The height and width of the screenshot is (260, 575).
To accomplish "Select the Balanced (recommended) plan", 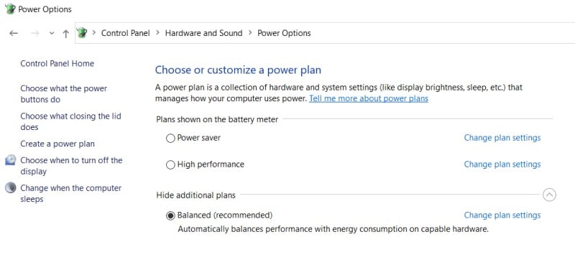I will (x=170, y=215).
